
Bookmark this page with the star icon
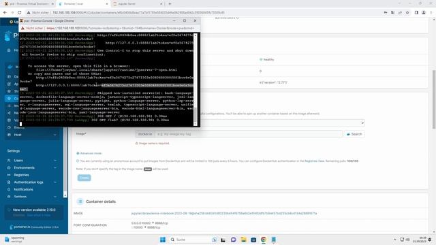click(407, 12)
